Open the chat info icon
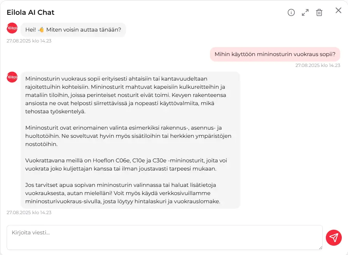The height and width of the screenshot is (255, 348). tap(291, 12)
